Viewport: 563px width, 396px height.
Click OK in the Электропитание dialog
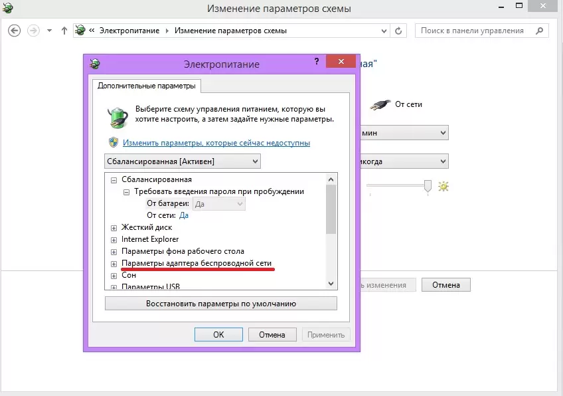coord(218,335)
